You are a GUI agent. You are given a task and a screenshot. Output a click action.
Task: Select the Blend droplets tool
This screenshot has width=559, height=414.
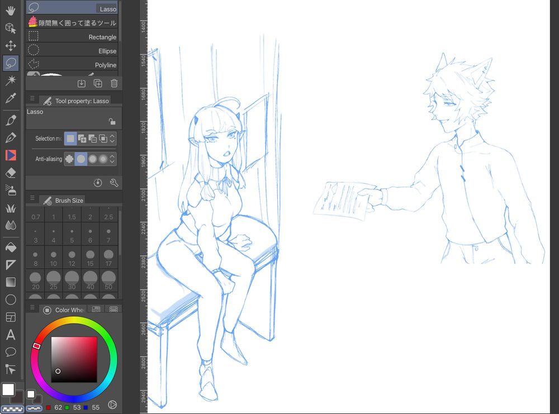pos(11,225)
